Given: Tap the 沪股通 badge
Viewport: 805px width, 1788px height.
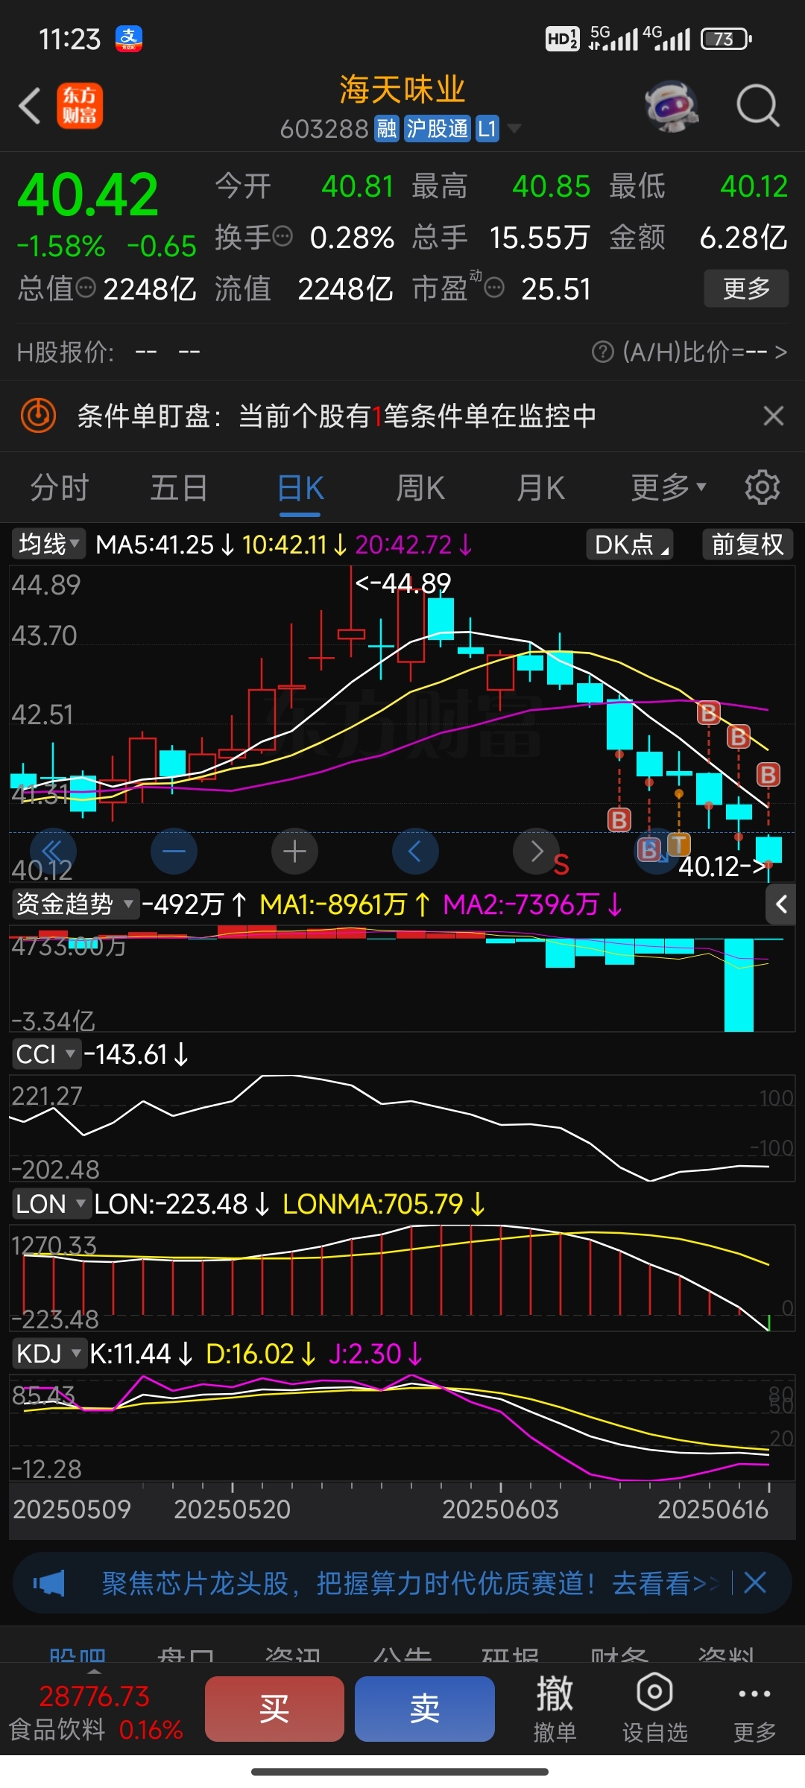Looking at the screenshot, I should pyautogui.click(x=437, y=129).
